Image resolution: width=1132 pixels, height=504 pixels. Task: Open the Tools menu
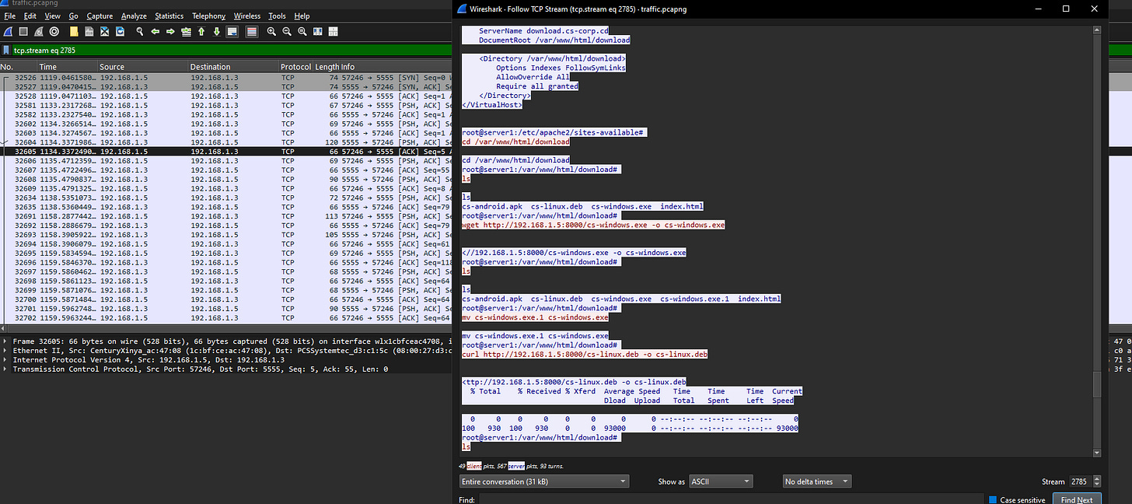coord(277,16)
